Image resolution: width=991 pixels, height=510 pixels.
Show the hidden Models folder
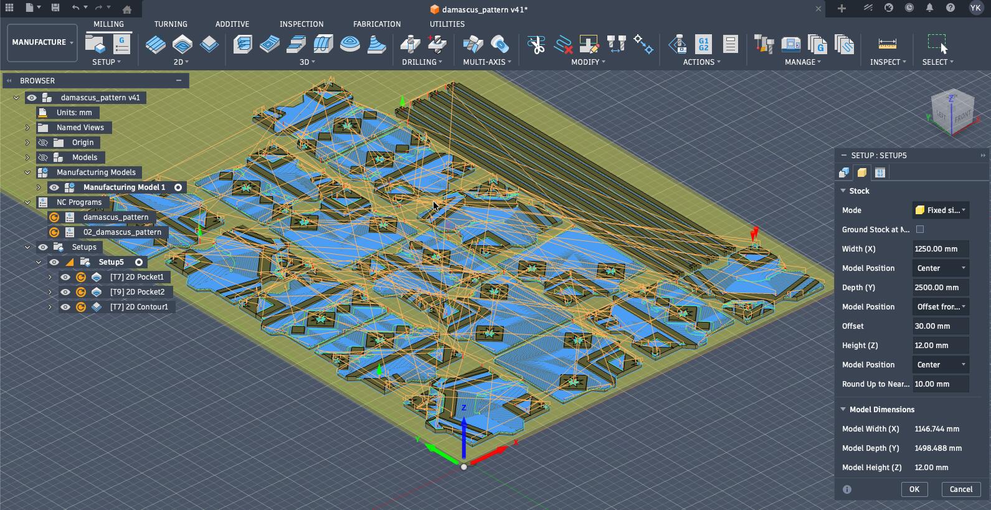[43, 158]
